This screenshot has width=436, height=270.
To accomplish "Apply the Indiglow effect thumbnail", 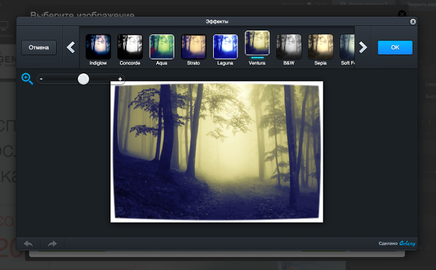I will [x=98, y=46].
